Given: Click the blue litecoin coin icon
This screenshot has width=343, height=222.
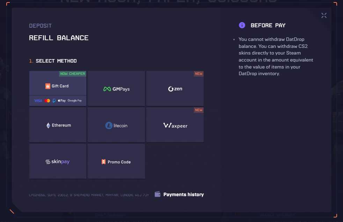Looking at the screenshot, I should 109,126.
